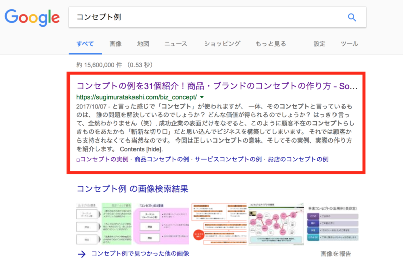Open sitelink サービスコンセプトの例

[x=228, y=159]
